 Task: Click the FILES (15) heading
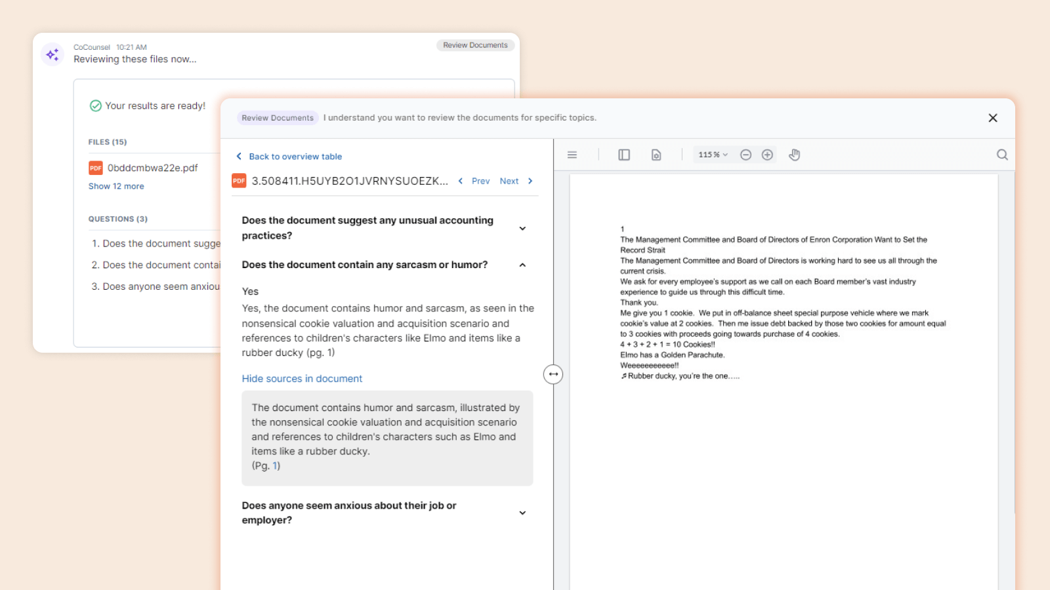coord(108,142)
